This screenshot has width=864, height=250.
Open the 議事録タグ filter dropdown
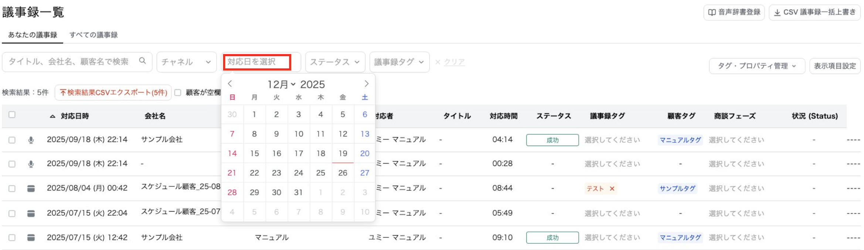[399, 62]
